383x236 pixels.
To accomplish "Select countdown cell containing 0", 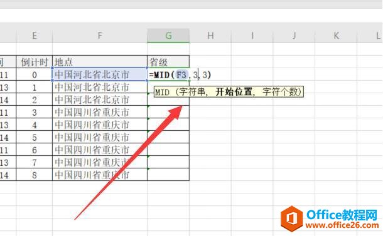I will pos(34,74).
